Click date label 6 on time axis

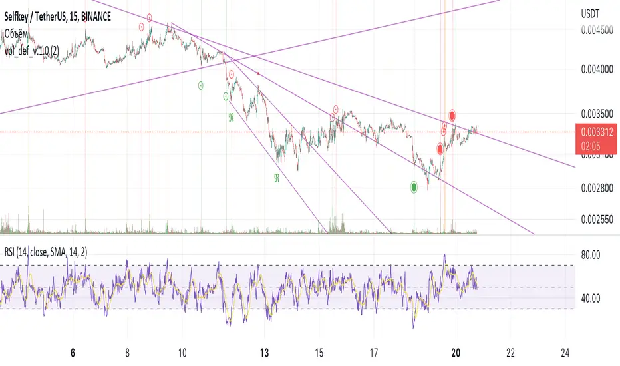click(x=73, y=353)
